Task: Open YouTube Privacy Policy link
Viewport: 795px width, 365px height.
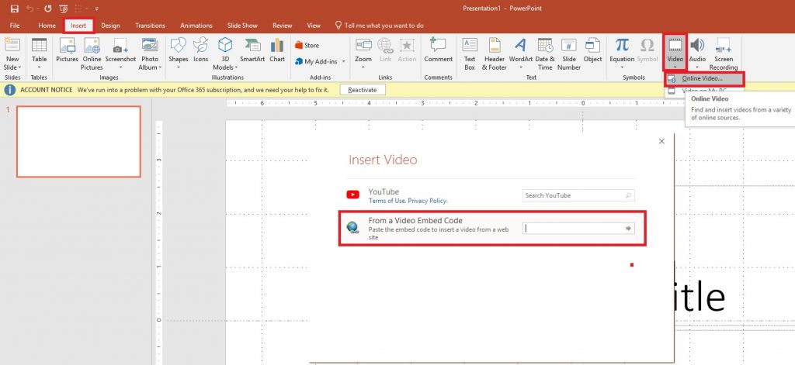Action: [x=428, y=201]
